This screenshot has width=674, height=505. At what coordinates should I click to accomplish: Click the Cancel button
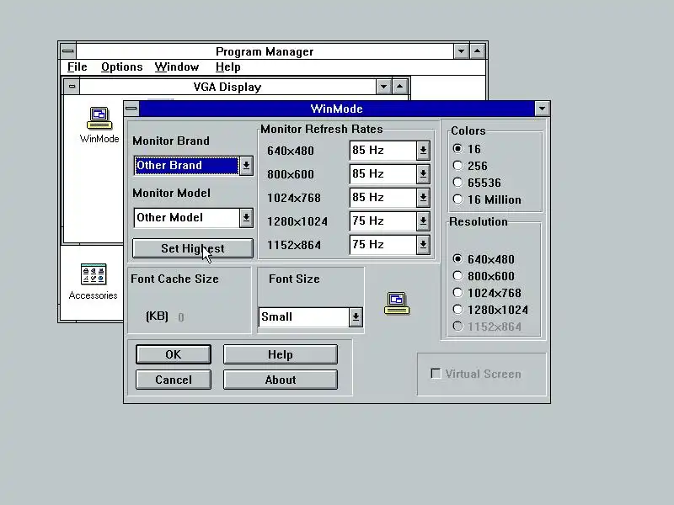tap(174, 380)
